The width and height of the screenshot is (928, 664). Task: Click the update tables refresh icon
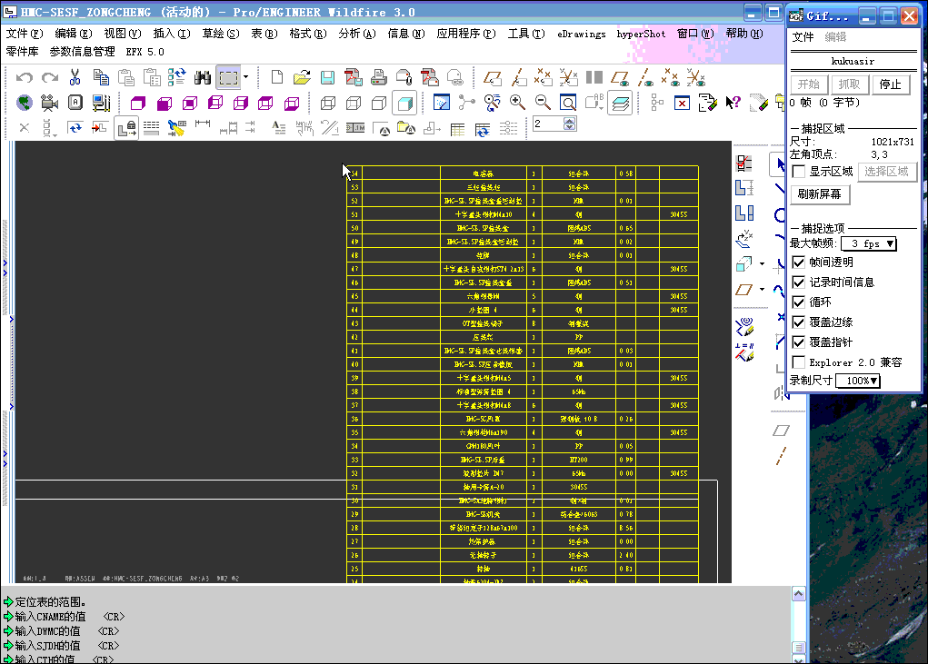[483, 128]
